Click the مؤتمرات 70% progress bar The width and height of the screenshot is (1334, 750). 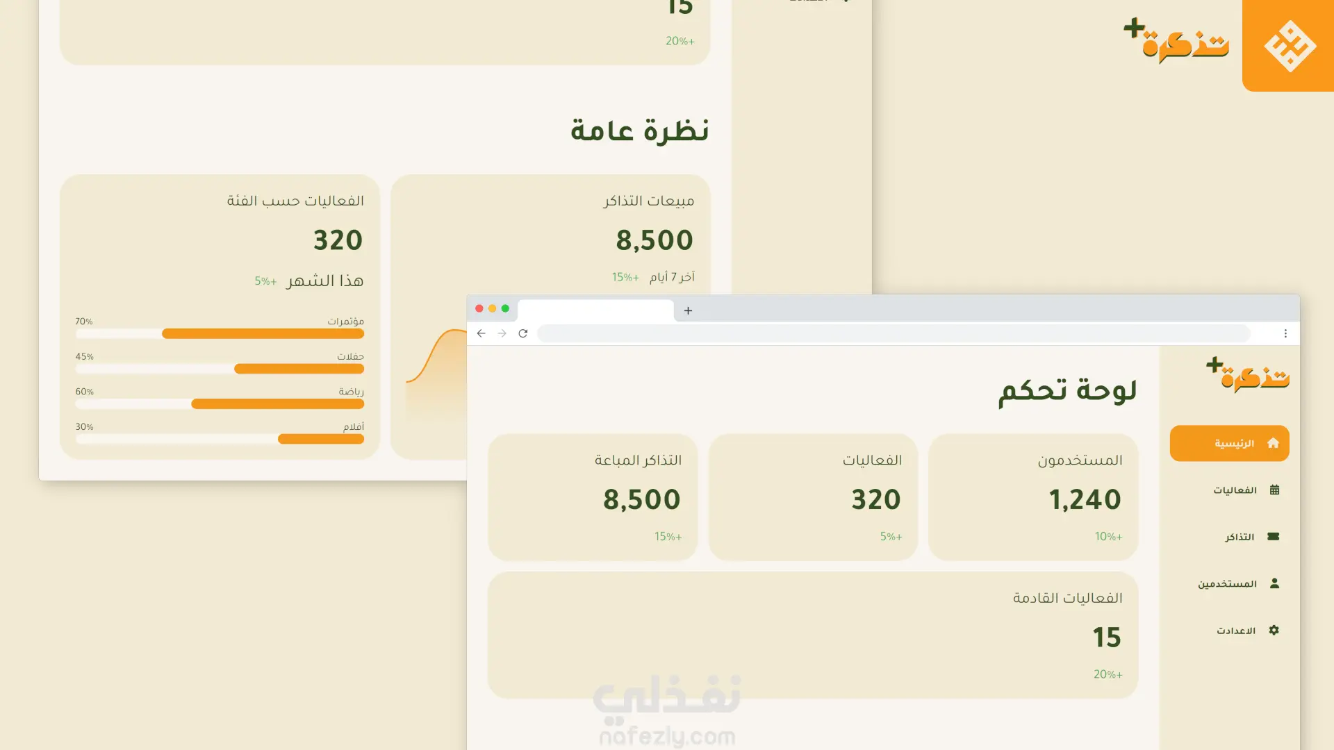point(263,334)
